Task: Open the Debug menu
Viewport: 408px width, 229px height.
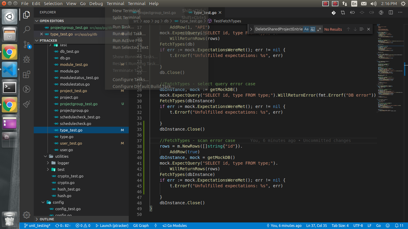Action: 96,4
